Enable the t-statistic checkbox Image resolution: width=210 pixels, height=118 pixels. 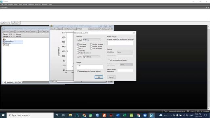pos(78,51)
